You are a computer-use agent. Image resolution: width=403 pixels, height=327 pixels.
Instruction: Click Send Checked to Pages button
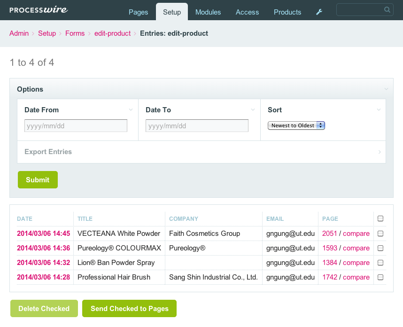pos(129,309)
